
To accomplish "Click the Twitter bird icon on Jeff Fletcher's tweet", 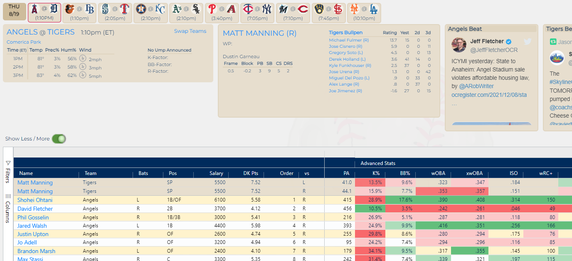I will (x=528, y=42).
